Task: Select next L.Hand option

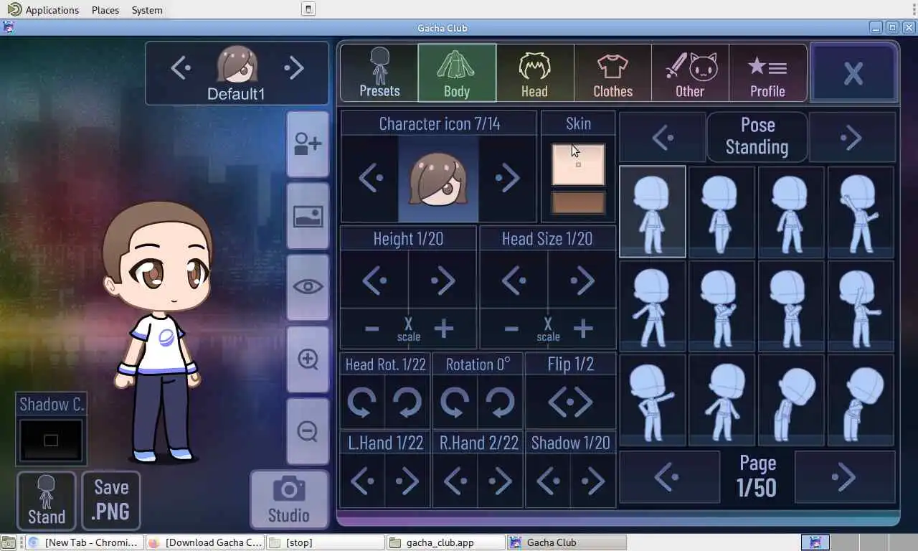Action: pyautogui.click(x=407, y=481)
